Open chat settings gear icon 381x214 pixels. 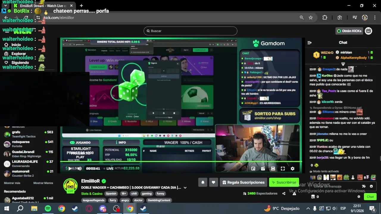(359, 197)
